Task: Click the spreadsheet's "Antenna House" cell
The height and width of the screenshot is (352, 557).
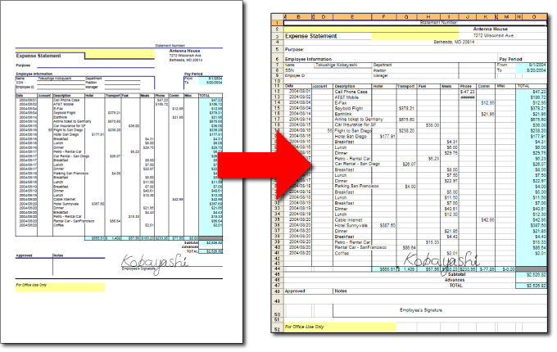Action: tap(490, 29)
